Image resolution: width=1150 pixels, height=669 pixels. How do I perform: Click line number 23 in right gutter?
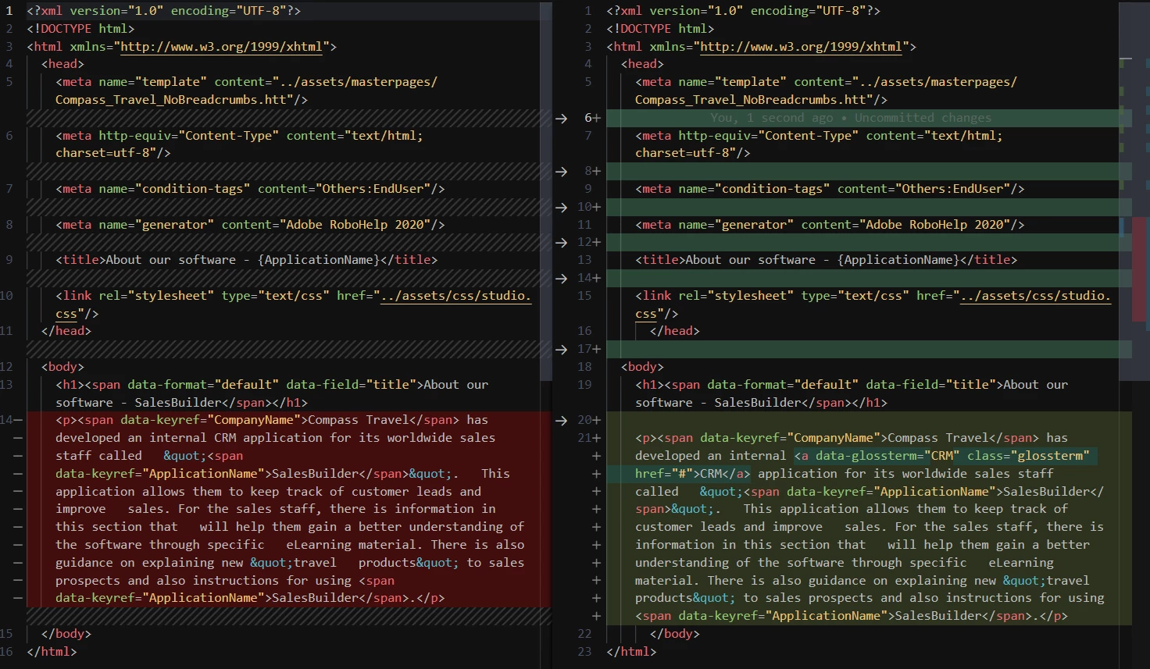[584, 651]
